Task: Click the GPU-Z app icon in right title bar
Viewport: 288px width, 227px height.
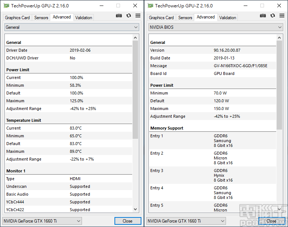Action: click(150, 6)
